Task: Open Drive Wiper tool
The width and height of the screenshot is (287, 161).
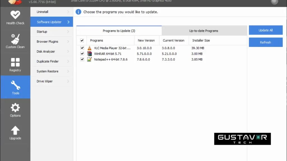Action: [52, 81]
